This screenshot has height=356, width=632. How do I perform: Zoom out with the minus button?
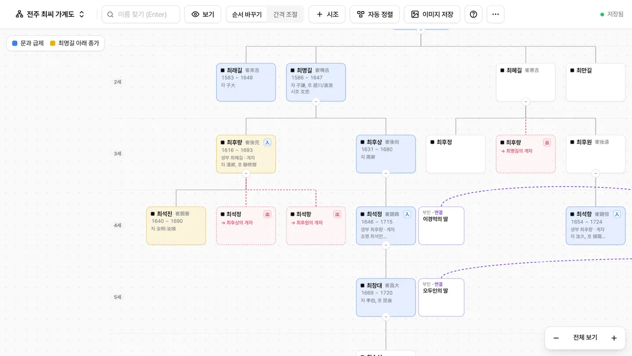pyautogui.click(x=556, y=338)
